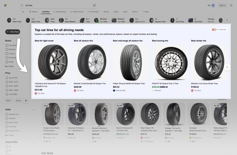237x155 pixels.
Task: Click the Sign in button
Action: [x=222, y=6]
